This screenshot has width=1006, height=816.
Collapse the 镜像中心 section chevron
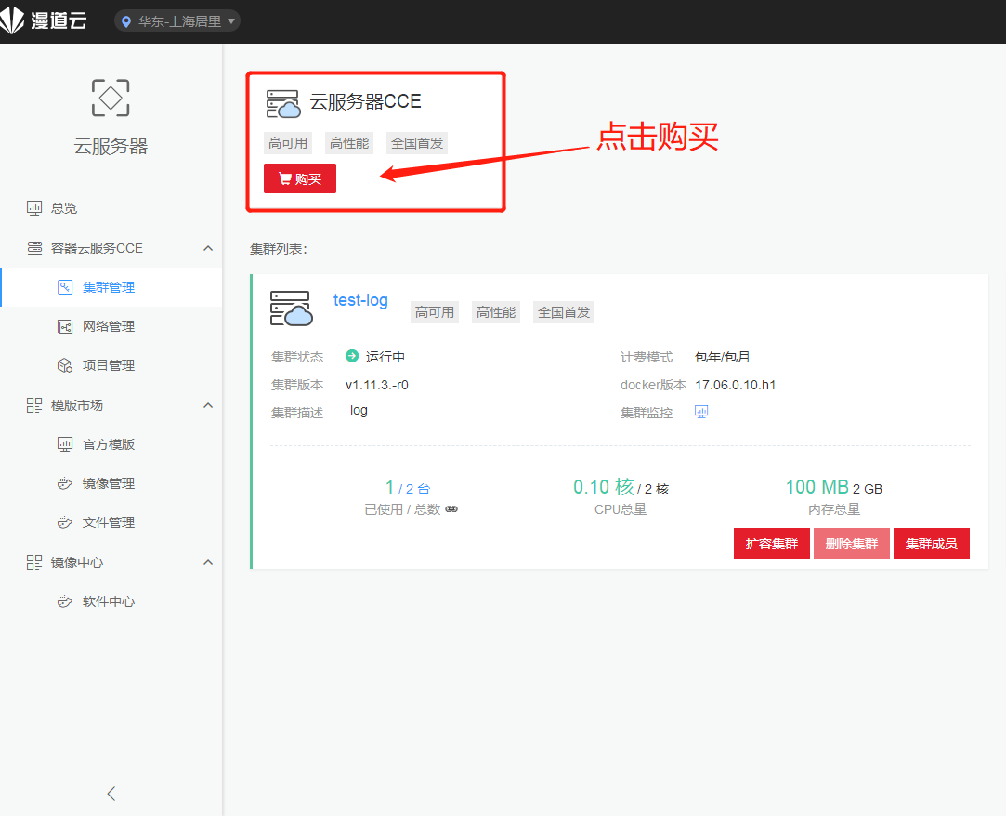tap(208, 562)
